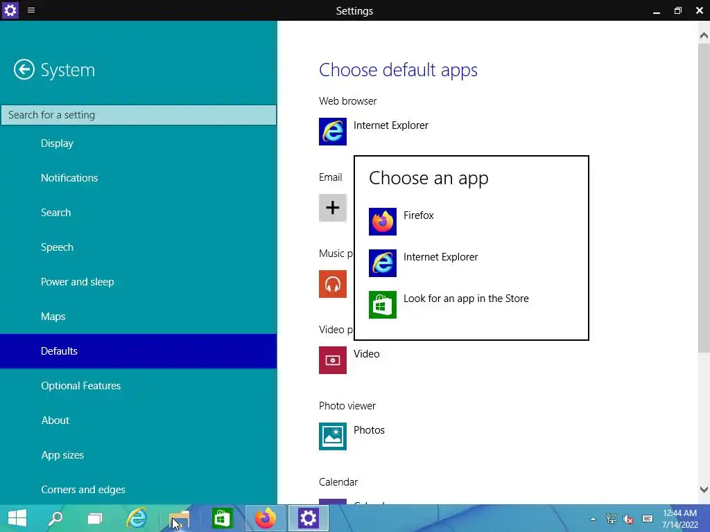The image size is (710, 532).
Task: Focus the Search for a setting field
Action: point(139,115)
